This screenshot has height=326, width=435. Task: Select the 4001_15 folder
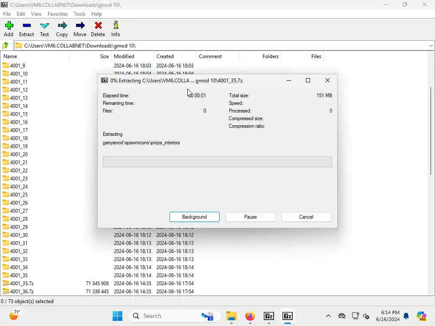click(19, 114)
